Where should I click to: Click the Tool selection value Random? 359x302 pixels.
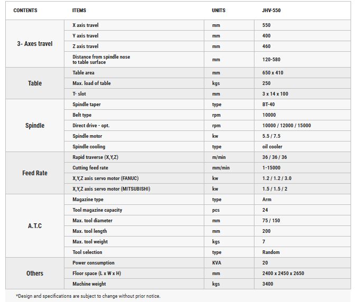tap(271, 252)
